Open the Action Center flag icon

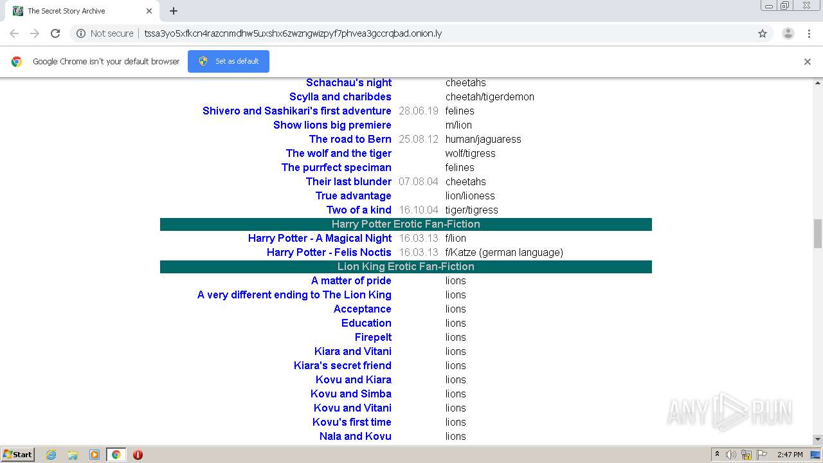click(x=762, y=455)
